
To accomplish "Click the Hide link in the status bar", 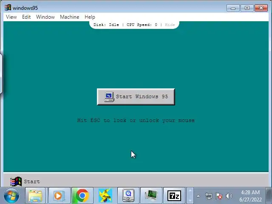I will coord(170,25).
